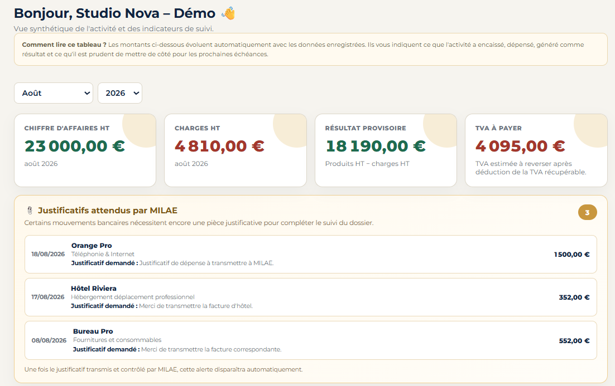Click 'Merci de transmettre la facture correspondante.'
This screenshot has height=386, width=615.
click(211, 349)
